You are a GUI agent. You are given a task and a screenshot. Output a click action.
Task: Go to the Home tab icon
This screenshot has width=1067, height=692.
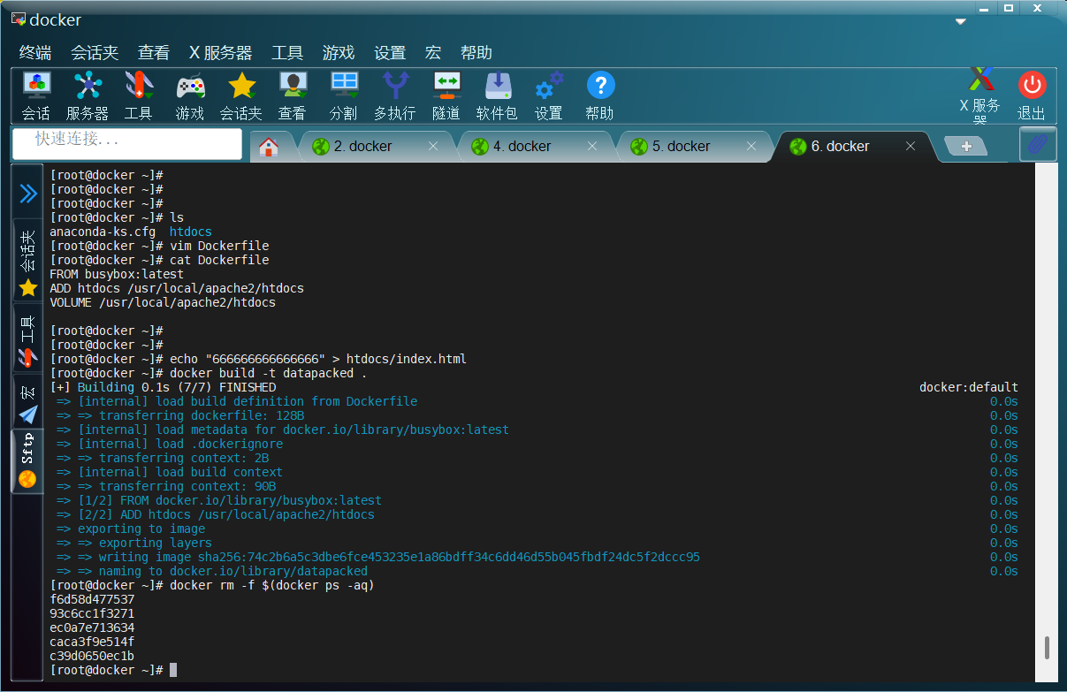point(269,147)
